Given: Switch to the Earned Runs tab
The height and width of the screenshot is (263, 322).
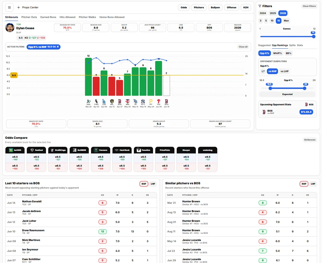Looking at the screenshot, I should [x=48, y=17].
